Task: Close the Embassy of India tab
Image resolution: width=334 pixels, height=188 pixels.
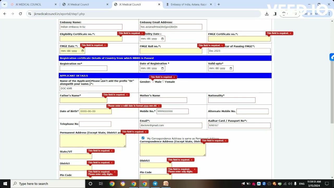Action: tap(211, 4)
